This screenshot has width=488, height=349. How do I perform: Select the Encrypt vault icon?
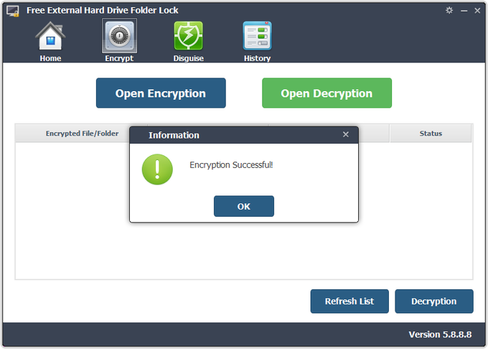point(119,36)
